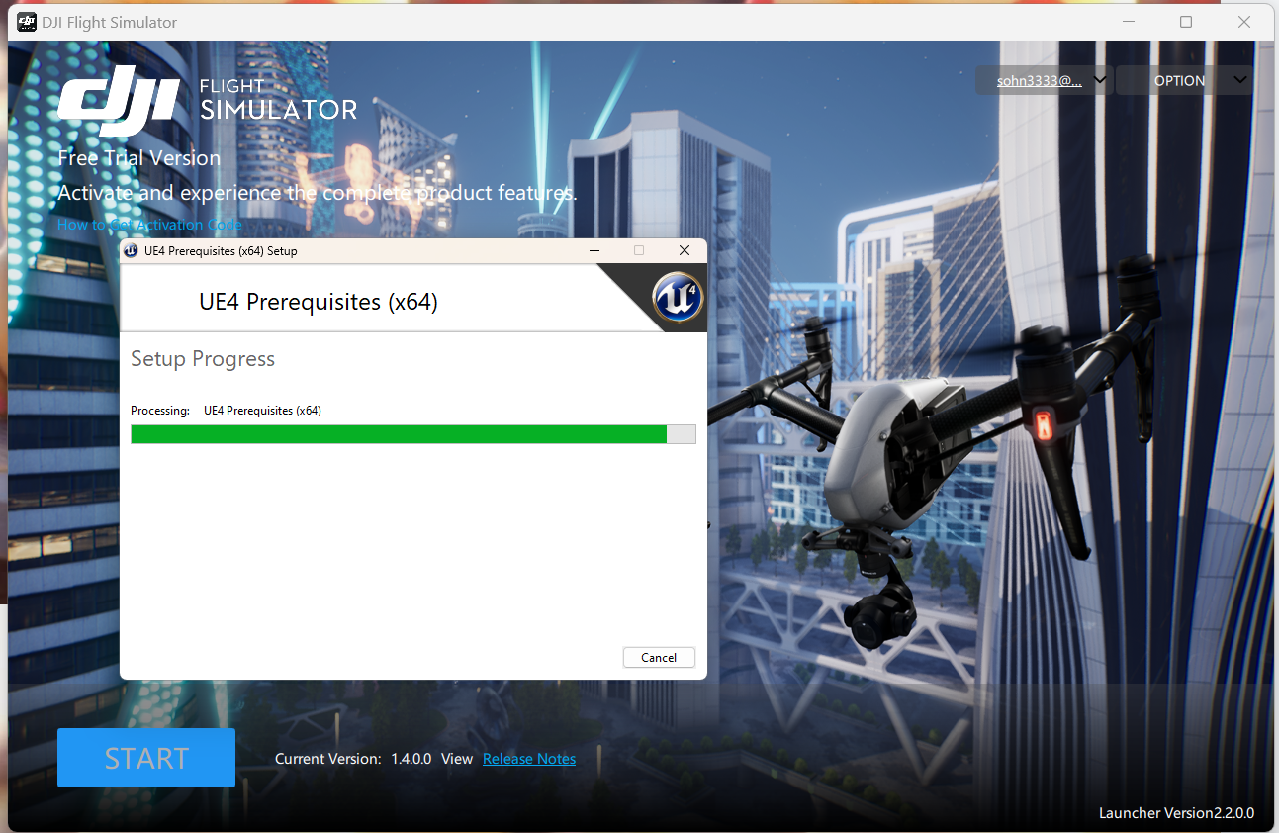Click the Setup Progress heading

[x=203, y=359]
